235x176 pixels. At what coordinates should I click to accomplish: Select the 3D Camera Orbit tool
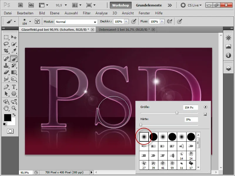tap(14, 101)
